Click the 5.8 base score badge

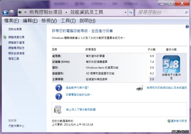point(171,64)
